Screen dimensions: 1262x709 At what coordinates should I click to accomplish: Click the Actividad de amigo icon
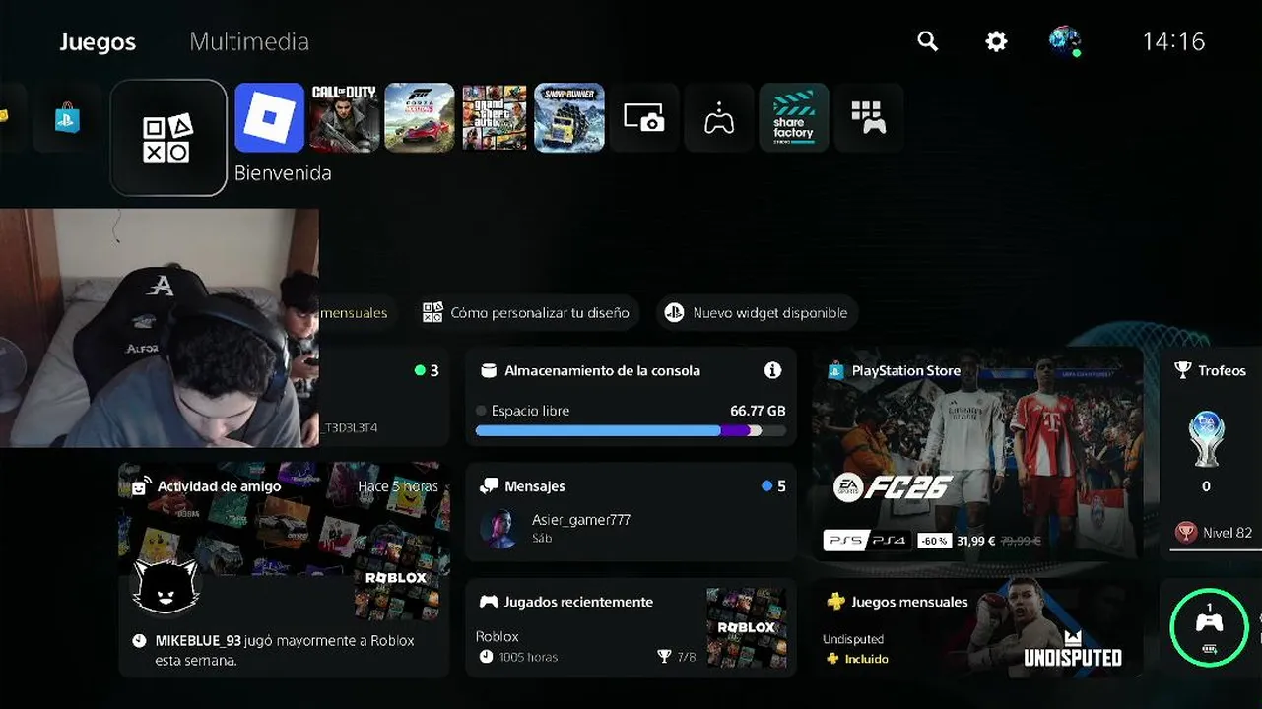(141, 485)
